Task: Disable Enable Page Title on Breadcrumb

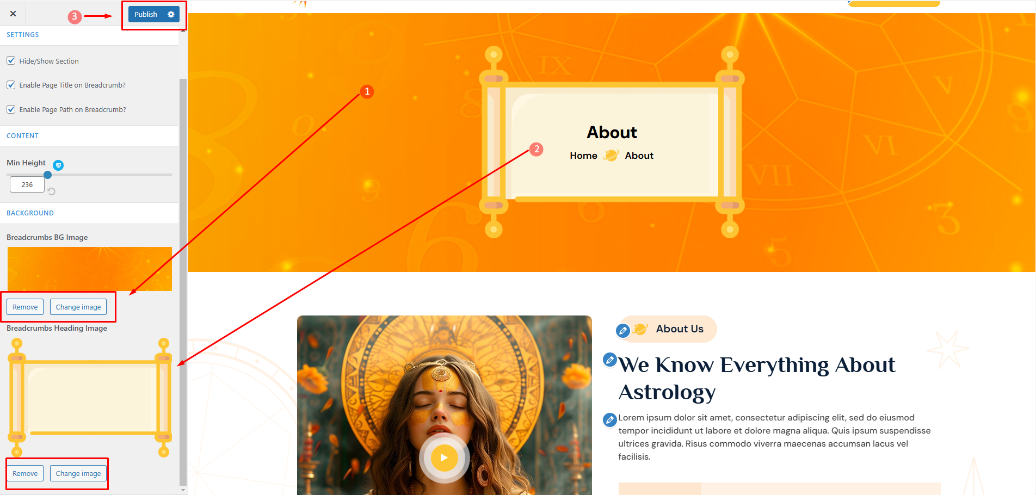Action: point(11,85)
